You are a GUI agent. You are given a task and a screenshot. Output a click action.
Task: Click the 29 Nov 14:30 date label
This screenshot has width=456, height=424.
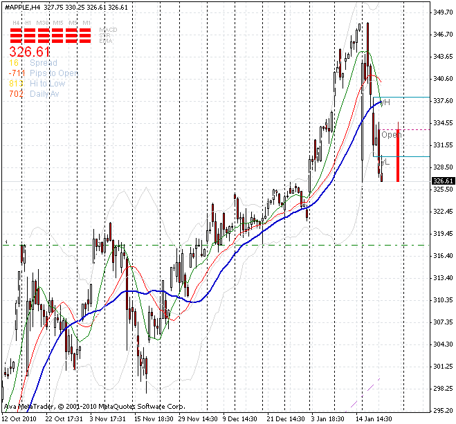pyautogui.click(x=198, y=419)
